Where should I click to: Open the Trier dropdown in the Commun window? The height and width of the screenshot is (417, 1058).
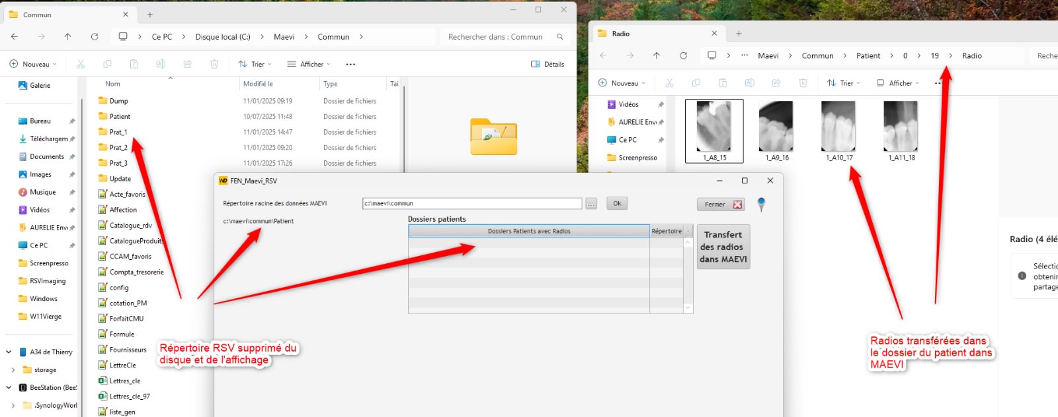[255, 64]
